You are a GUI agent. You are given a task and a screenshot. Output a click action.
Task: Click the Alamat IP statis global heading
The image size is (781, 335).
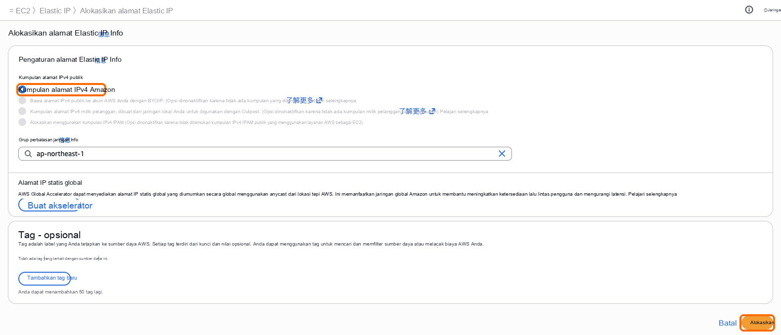50,183
